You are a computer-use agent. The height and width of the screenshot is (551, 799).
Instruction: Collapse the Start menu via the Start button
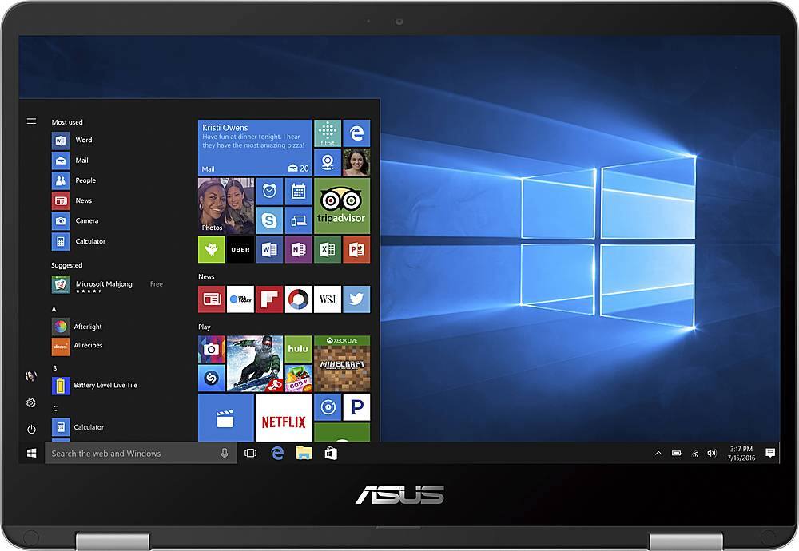click(30, 453)
